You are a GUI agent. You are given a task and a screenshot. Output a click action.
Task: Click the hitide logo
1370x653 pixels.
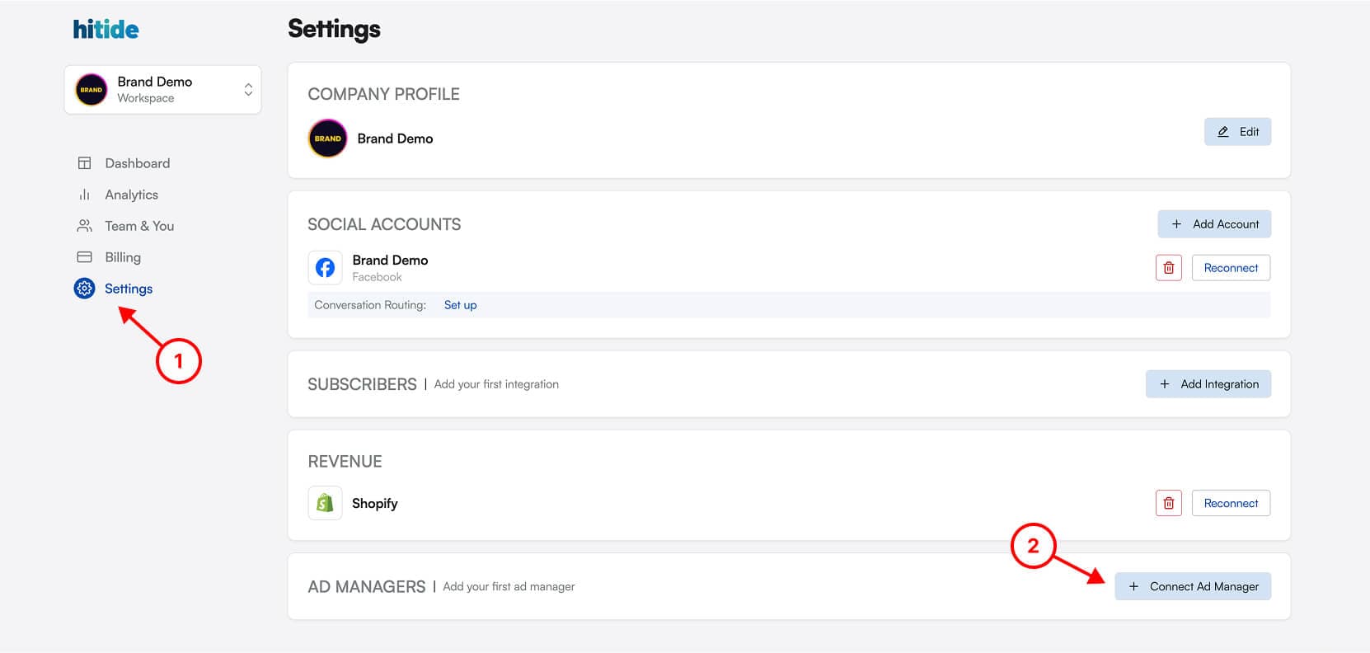pyautogui.click(x=106, y=30)
